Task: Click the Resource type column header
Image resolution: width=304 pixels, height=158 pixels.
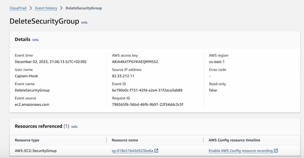Action: click(x=27, y=140)
